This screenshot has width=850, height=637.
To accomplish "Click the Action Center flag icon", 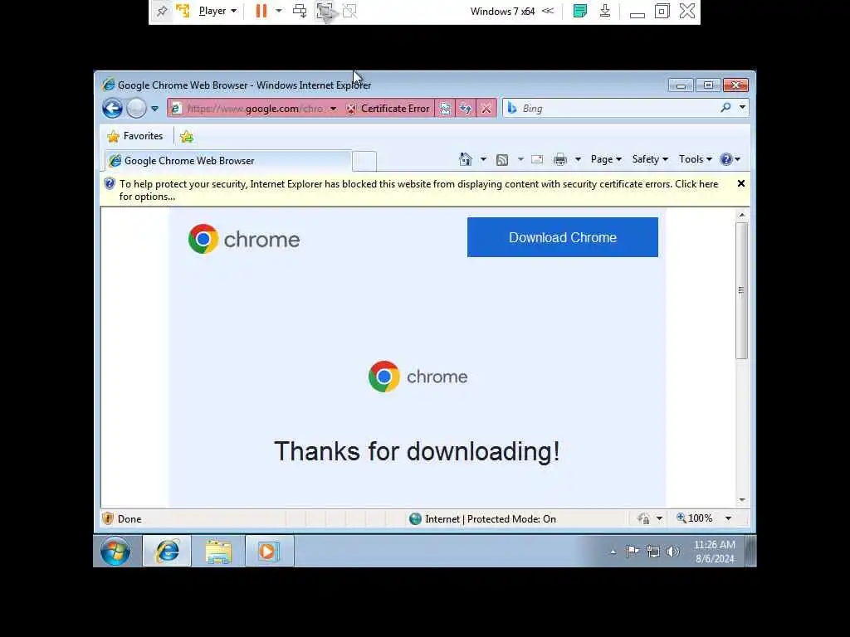I will click(632, 552).
